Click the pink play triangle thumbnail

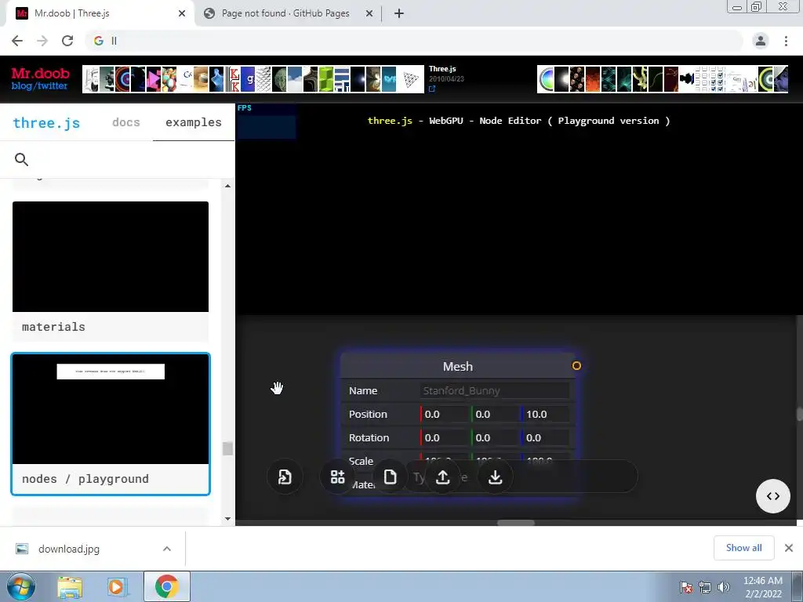tap(153, 79)
